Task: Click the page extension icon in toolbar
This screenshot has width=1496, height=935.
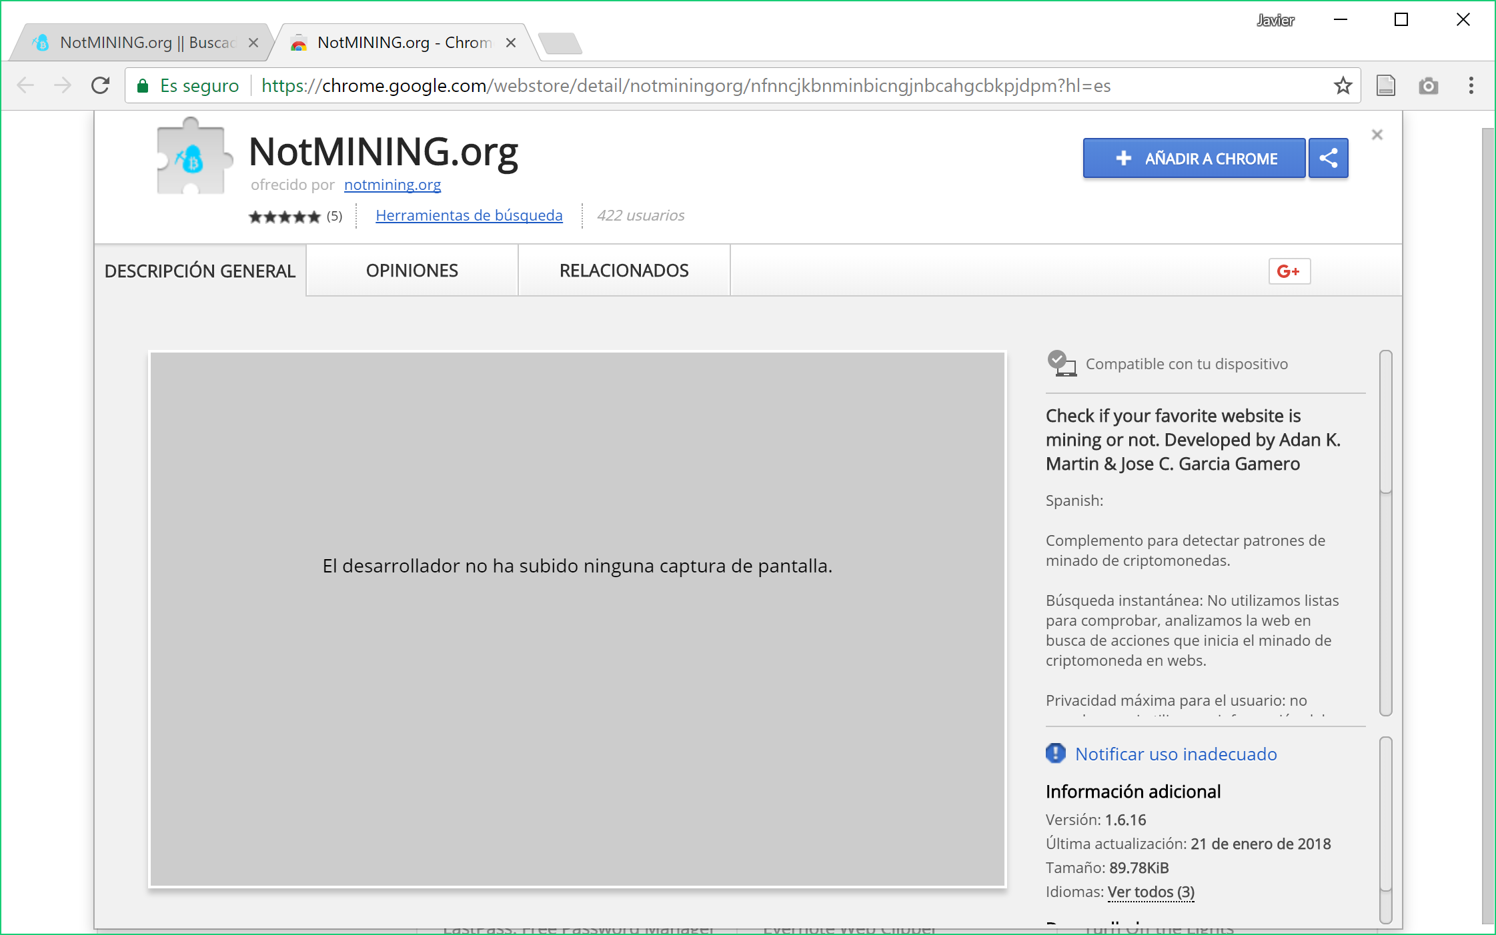Action: point(1385,86)
